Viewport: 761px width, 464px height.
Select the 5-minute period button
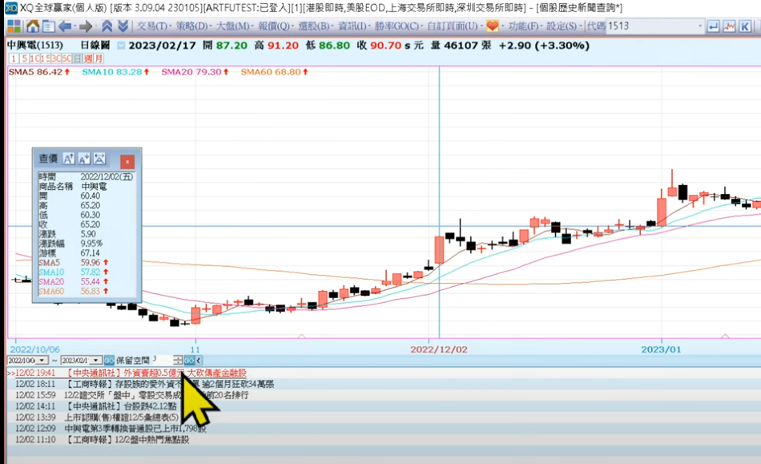[24, 59]
